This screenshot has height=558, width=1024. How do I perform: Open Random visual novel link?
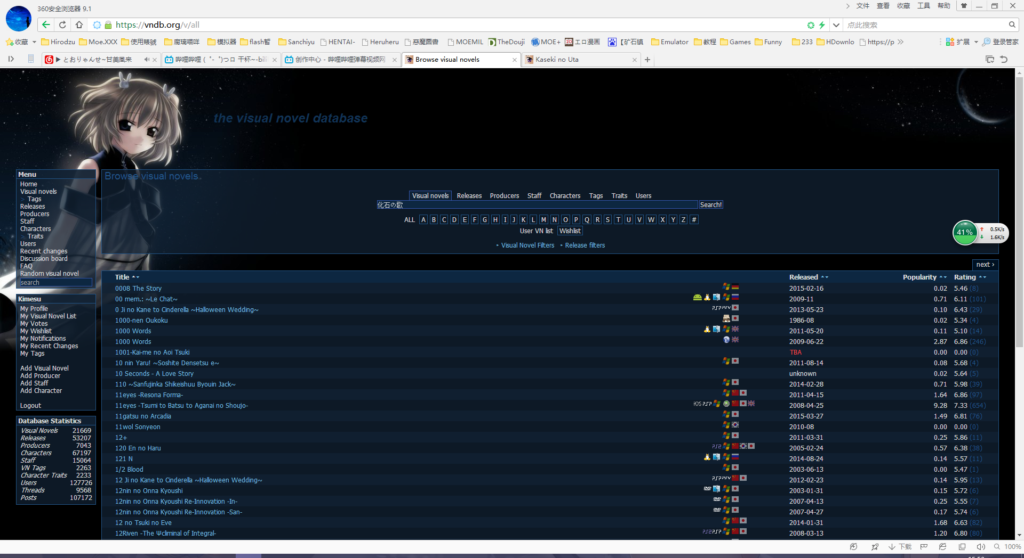[x=50, y=274]
